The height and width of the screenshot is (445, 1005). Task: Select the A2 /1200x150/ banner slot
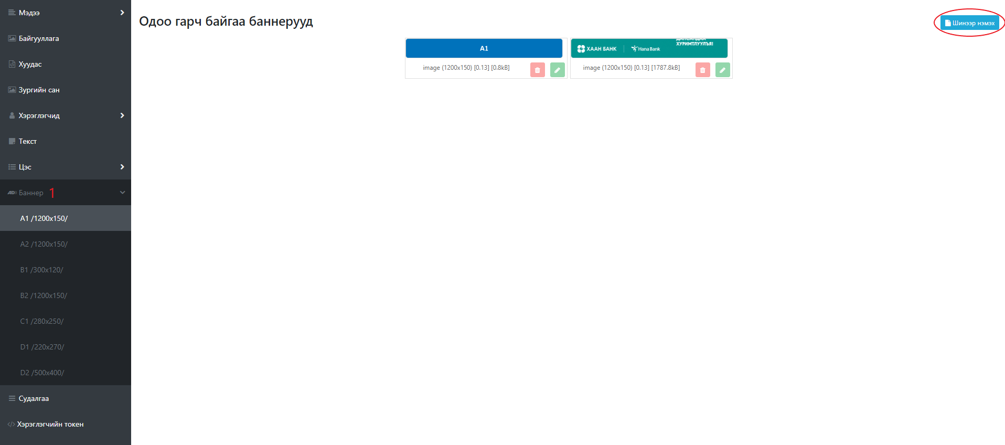click(x=44, y=244)
